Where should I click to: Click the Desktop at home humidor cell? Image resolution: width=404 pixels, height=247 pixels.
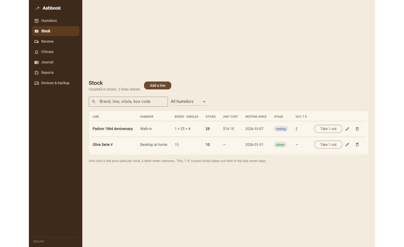(154, 145)
